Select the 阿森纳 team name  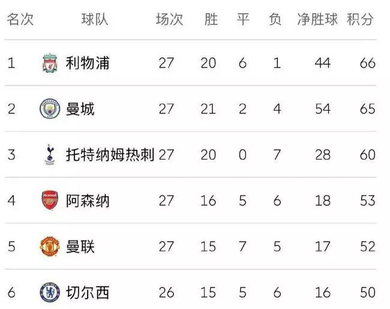point(88,200)
